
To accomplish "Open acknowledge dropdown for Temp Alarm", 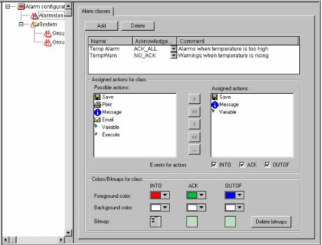I will [174, 49].
